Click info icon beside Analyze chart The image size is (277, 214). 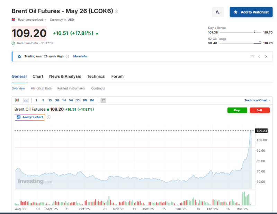click(x=48, y=117)
